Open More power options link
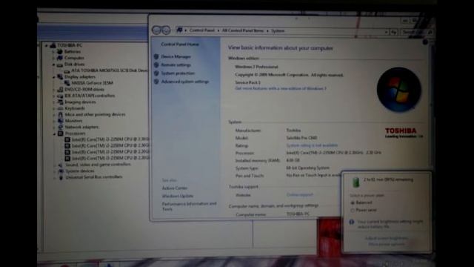 pyautogui.click(x=387, y=244)
